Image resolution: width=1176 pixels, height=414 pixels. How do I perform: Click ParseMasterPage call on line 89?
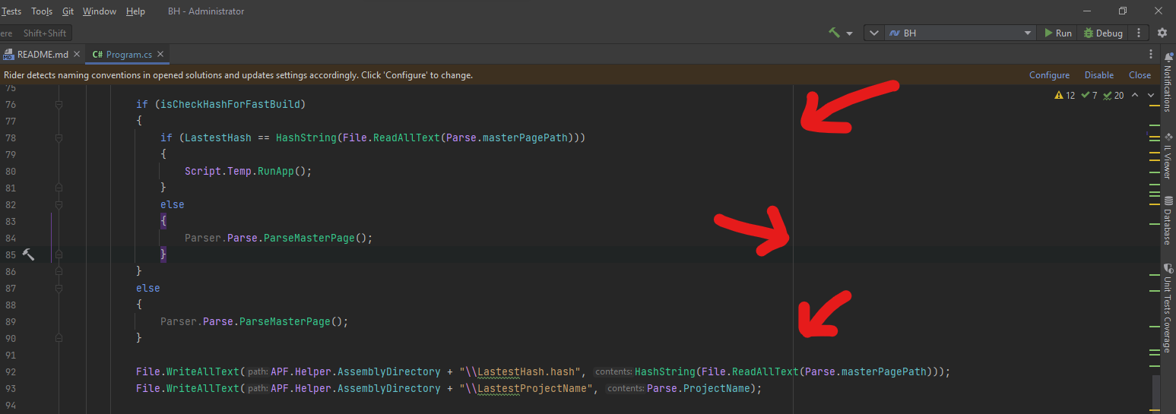285,321
